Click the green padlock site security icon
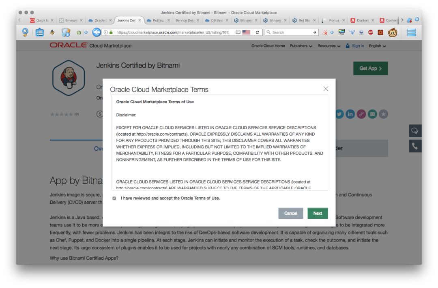The width and height of the screenshot is (438, 288). 111,32
